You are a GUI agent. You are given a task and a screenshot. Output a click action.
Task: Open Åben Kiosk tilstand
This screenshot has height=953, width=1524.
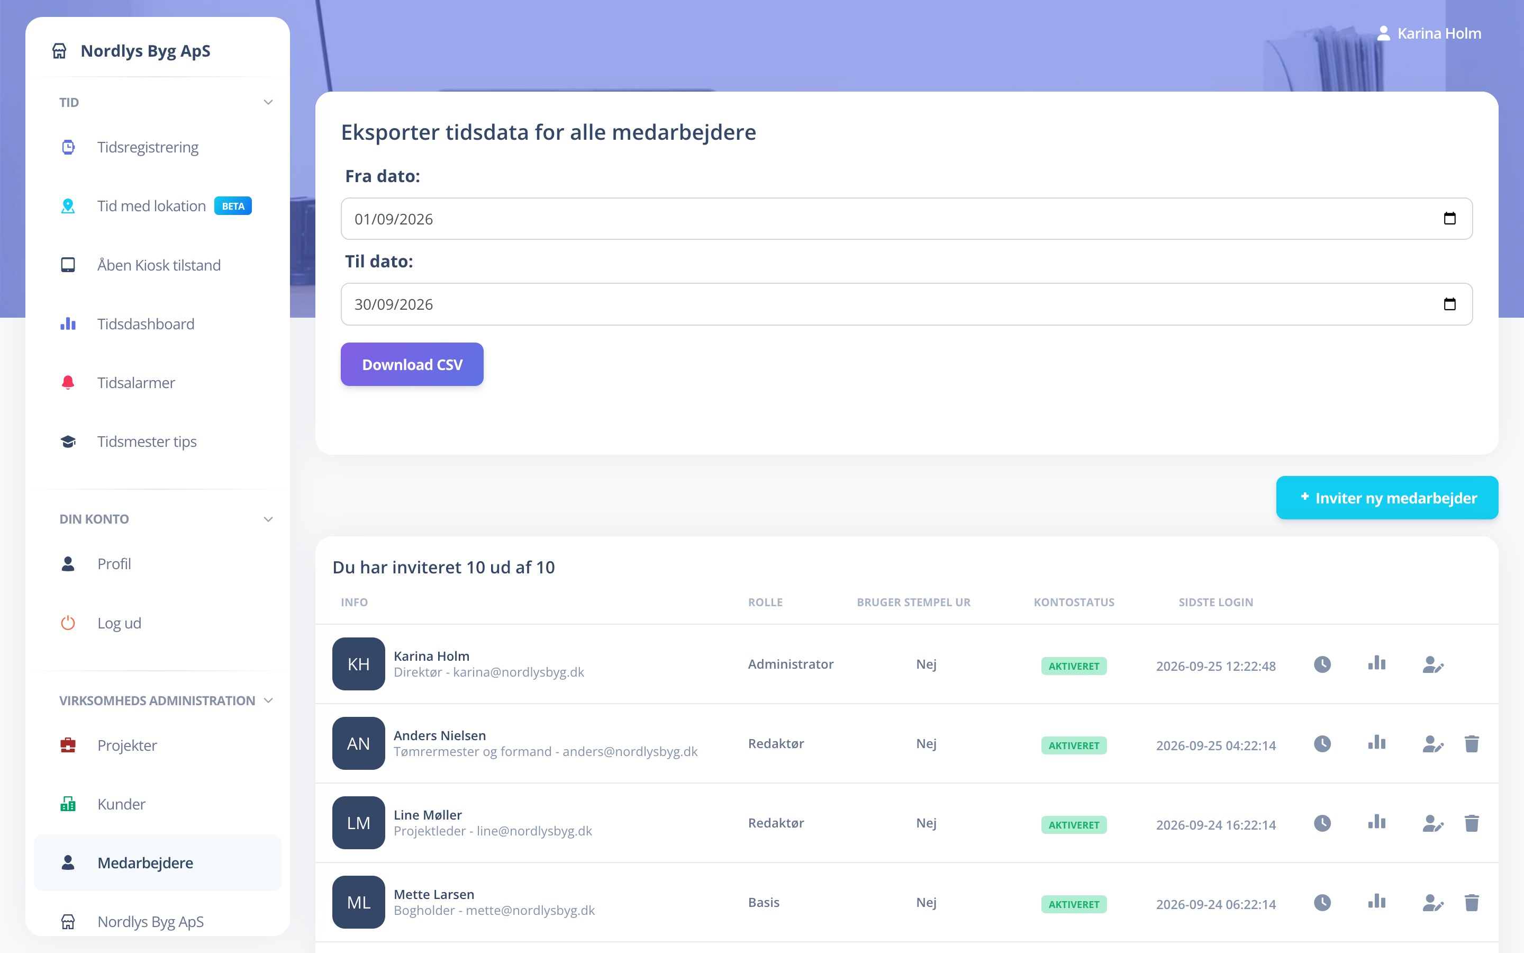[x=158, y=265]
